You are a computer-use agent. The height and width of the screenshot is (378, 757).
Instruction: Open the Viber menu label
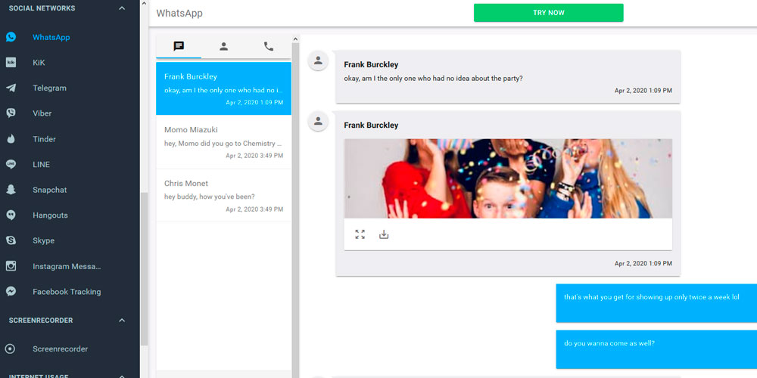coord(42,113)
